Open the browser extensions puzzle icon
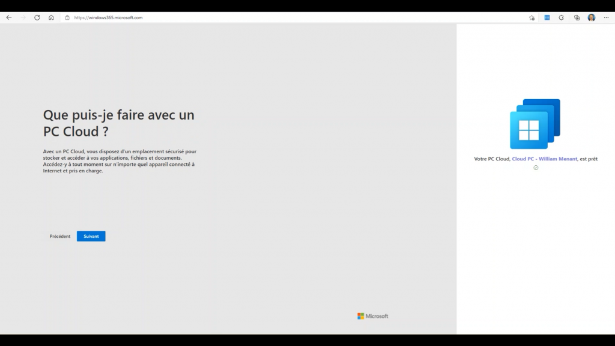The height and width of the screenshot is (346, 615). pos(562,17)
